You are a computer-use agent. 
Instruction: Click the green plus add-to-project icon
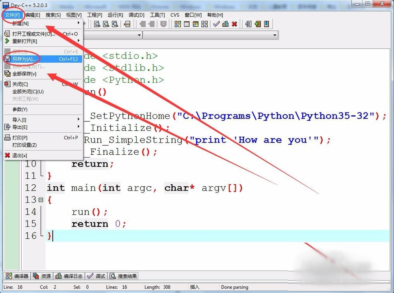(x=258, y=24)
